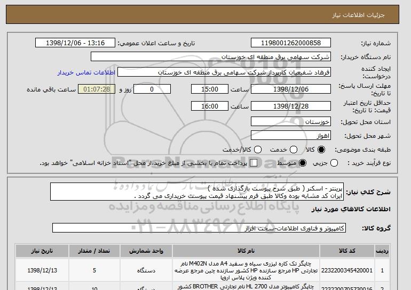Click the جزئیات اطلاعات نیاز page header
The height and width of the screenshot is (290, 411).
(358, 15)
